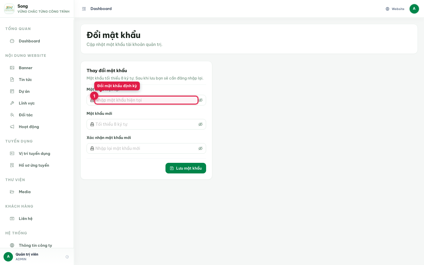Open the Website link in the header
The width and height of the screenshot is (424, 265).
[x=395, y=9]
